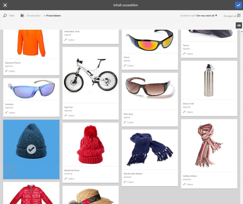Screen dimensions: 243x204
Task: Deselect the checked blue beanie card
Action: click(x=31, y=149)
